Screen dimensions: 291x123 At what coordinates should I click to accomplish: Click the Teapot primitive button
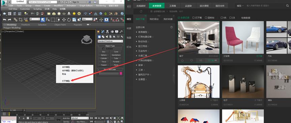point(104,65)
